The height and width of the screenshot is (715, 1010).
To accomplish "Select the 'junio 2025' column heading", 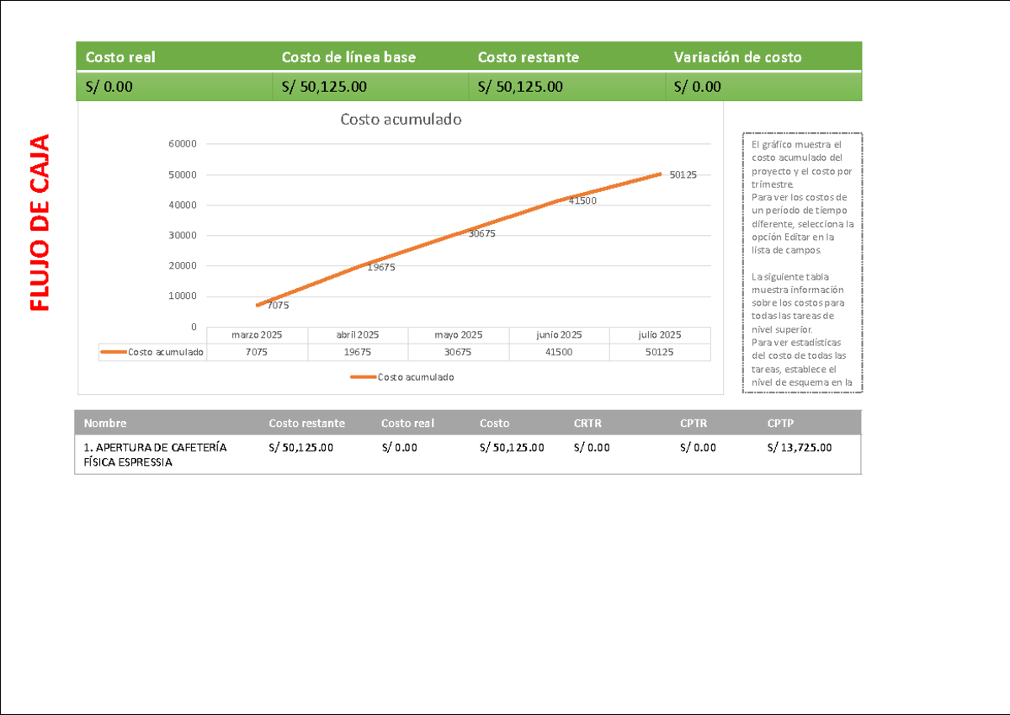I will point(560,334).
